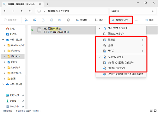The width and height of the screenshot is (158, 113).
Task: Select すべてのサブフォルダー search scope
Action: pos(121,28)
